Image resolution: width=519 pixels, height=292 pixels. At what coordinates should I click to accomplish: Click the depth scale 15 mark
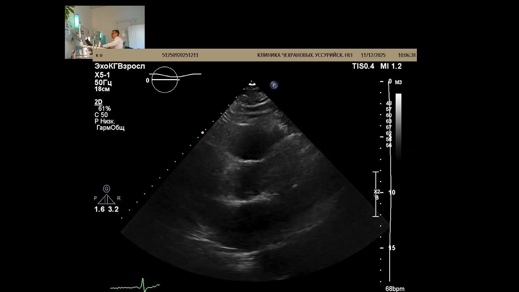coord(392,248)
